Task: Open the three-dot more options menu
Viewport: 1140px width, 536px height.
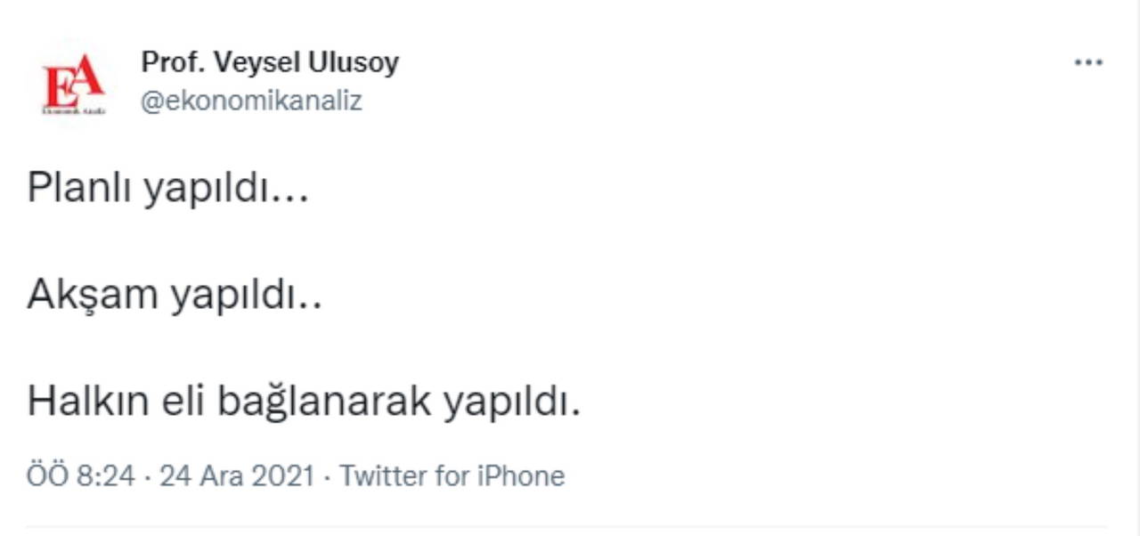Action: point(1088,63)
